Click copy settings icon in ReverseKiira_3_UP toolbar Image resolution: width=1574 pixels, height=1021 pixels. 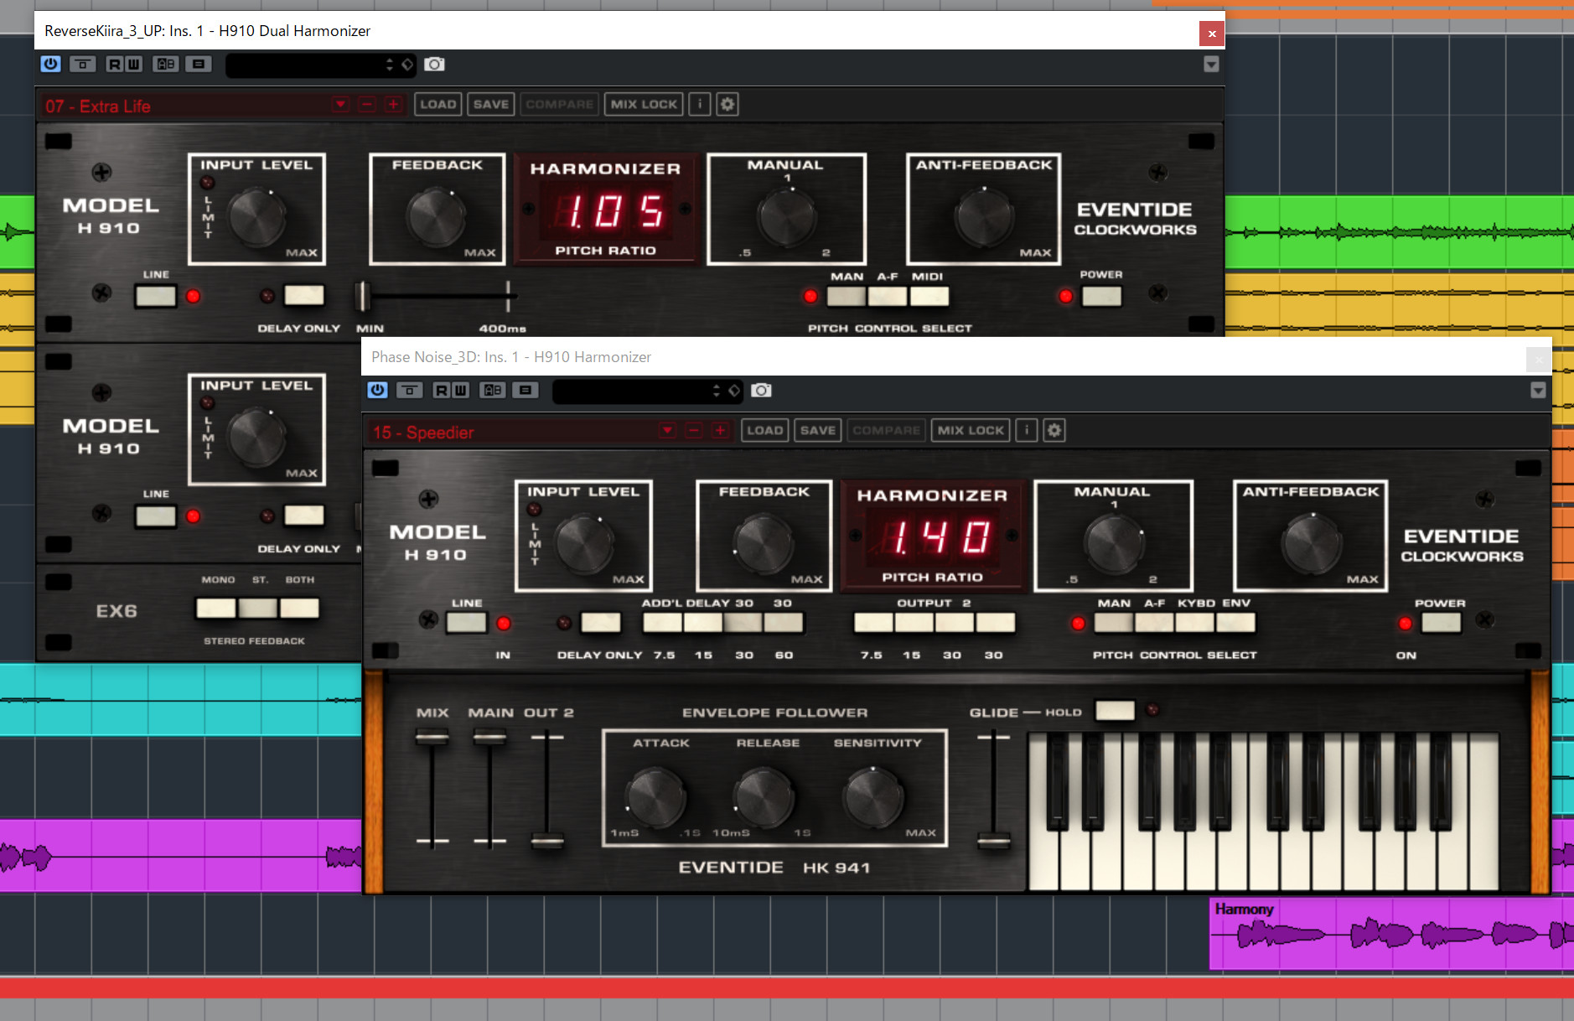click(199, 65)
